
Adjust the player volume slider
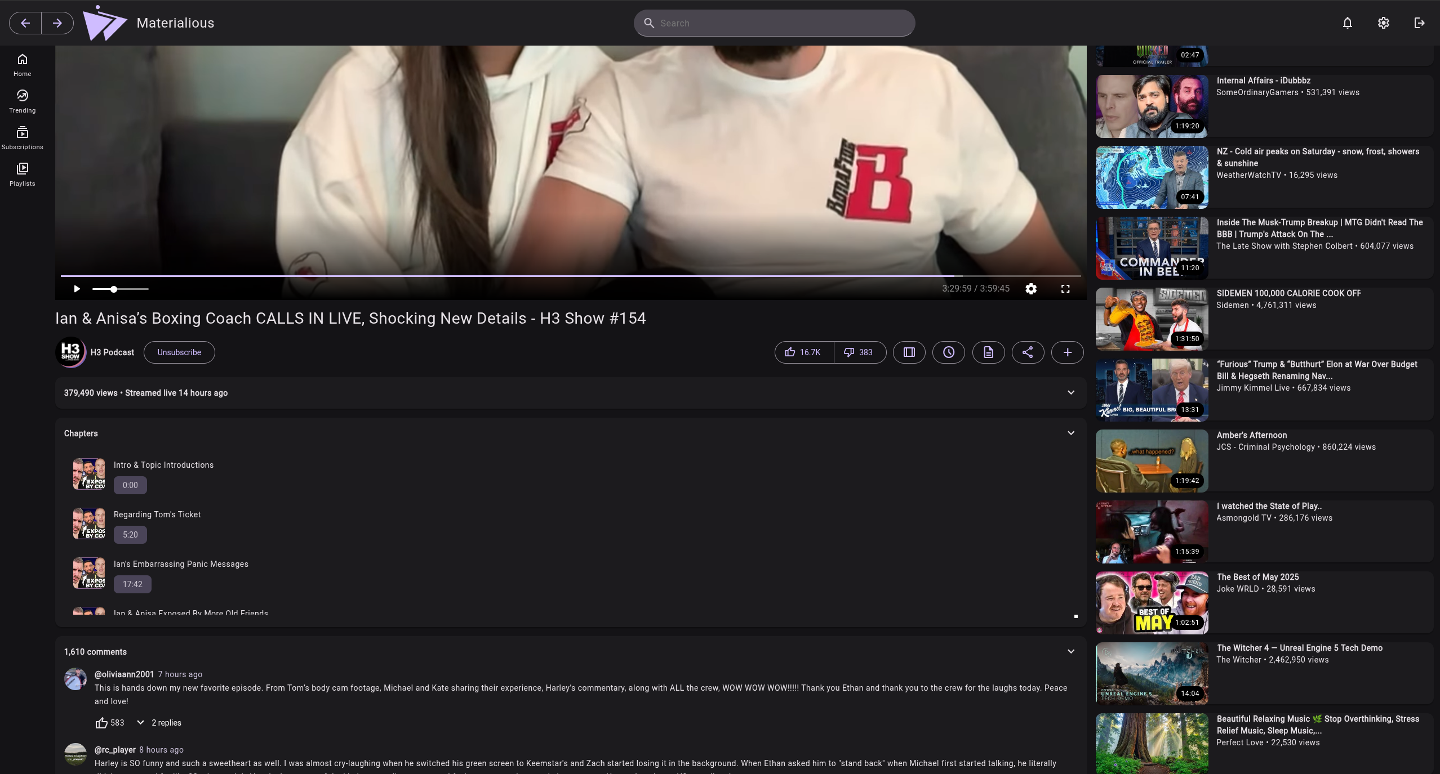tap(120, 289)
